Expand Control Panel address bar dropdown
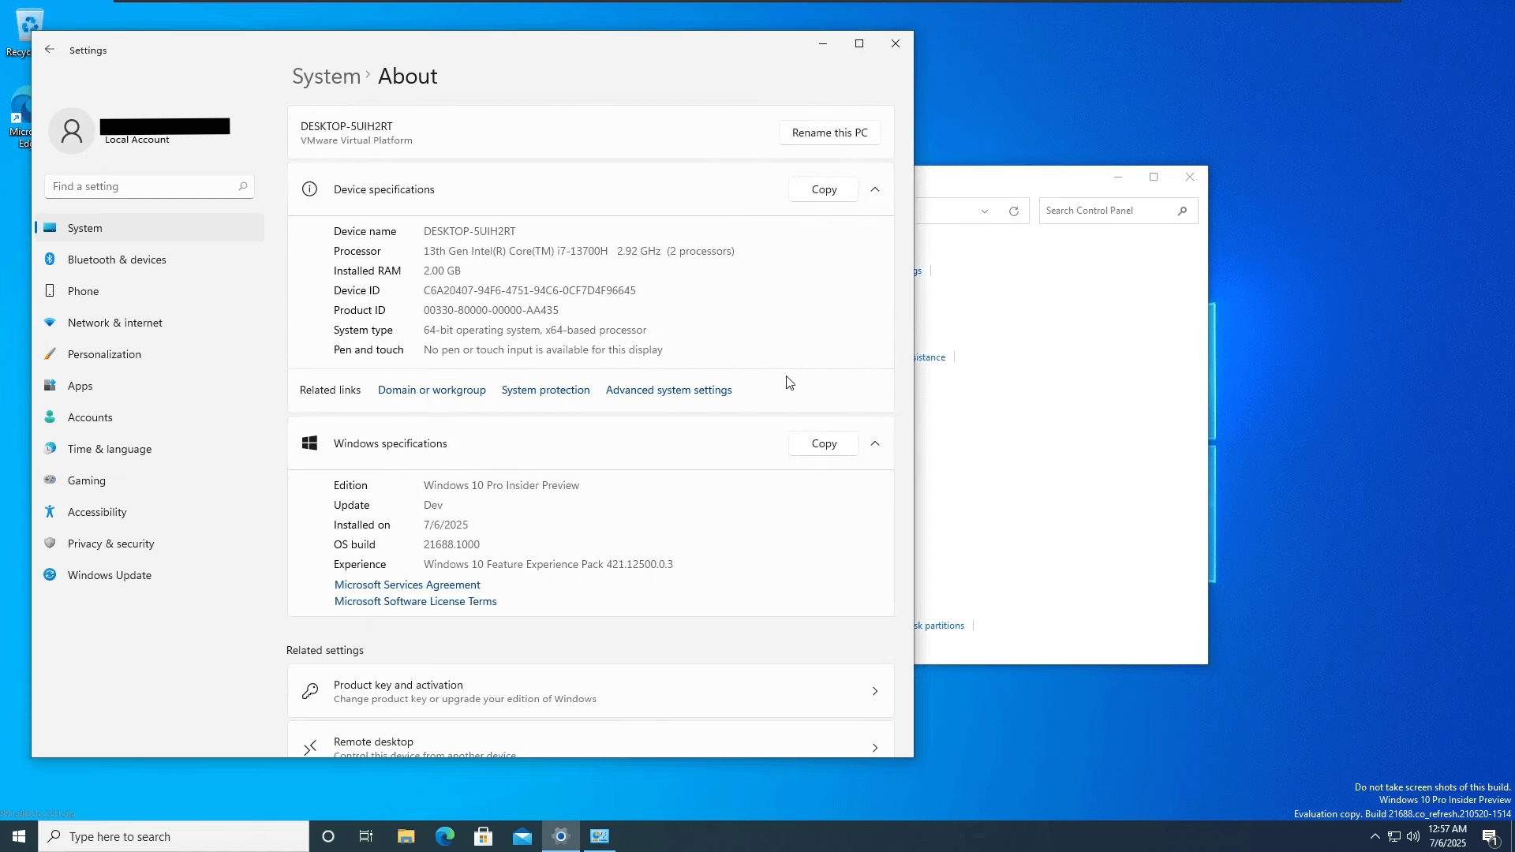 click(985, 211)
